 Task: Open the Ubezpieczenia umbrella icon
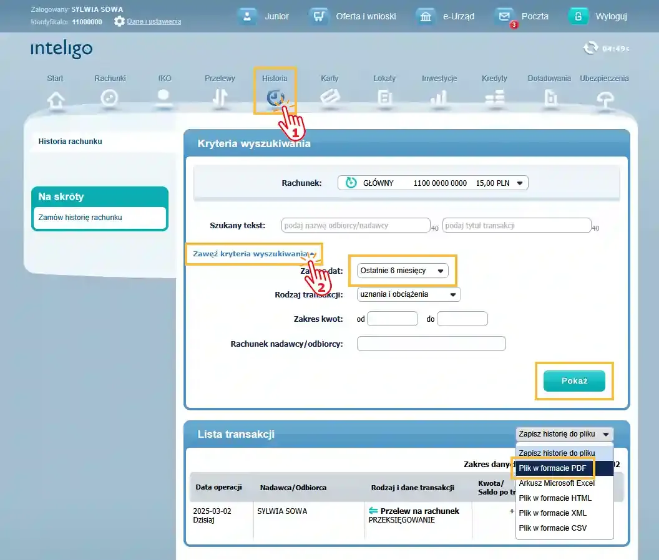pos(604,99)
